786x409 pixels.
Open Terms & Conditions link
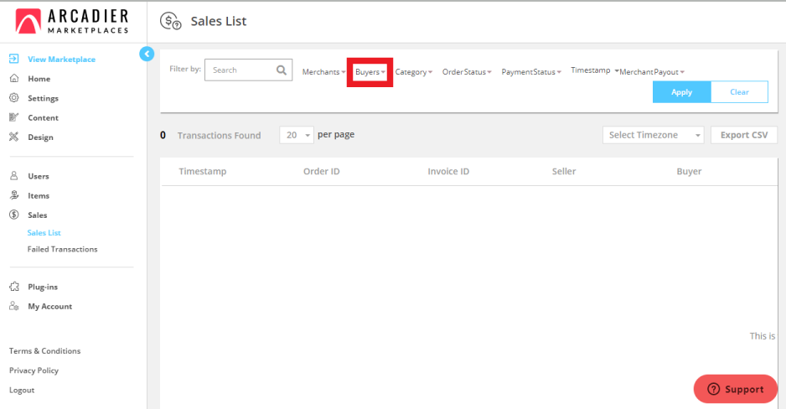(x=44, y=351)
